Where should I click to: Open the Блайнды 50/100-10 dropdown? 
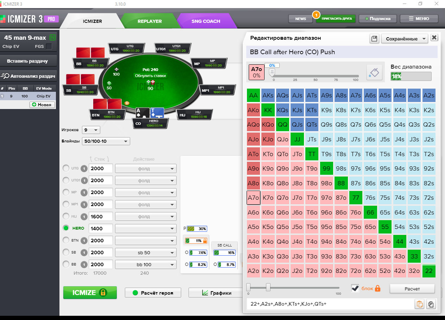(x=106, y=141)
